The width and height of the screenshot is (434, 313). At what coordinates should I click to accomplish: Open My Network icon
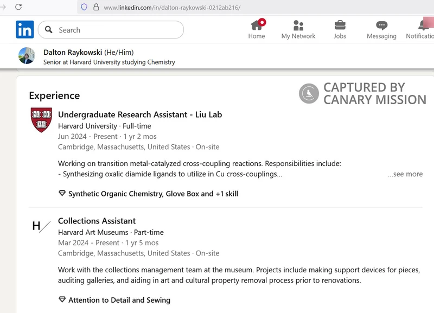298,25
